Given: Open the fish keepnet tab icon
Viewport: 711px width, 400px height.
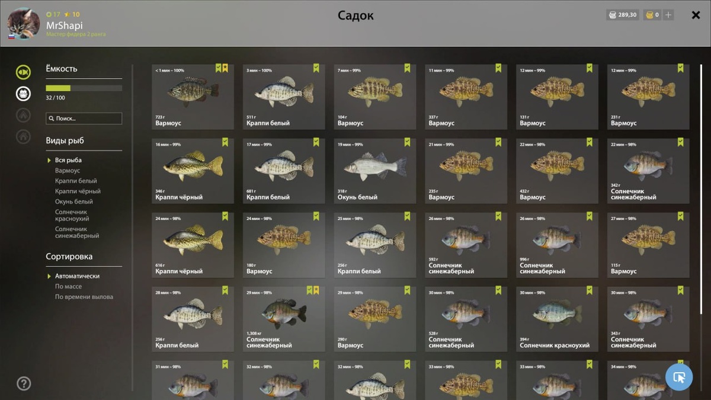Looking at the screenshot, I should (x=23, y=72).
